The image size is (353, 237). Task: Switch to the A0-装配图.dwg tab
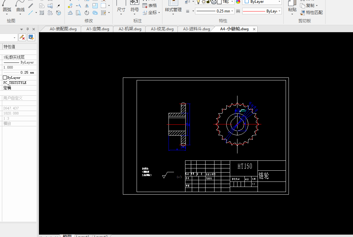tap(63, 29)
